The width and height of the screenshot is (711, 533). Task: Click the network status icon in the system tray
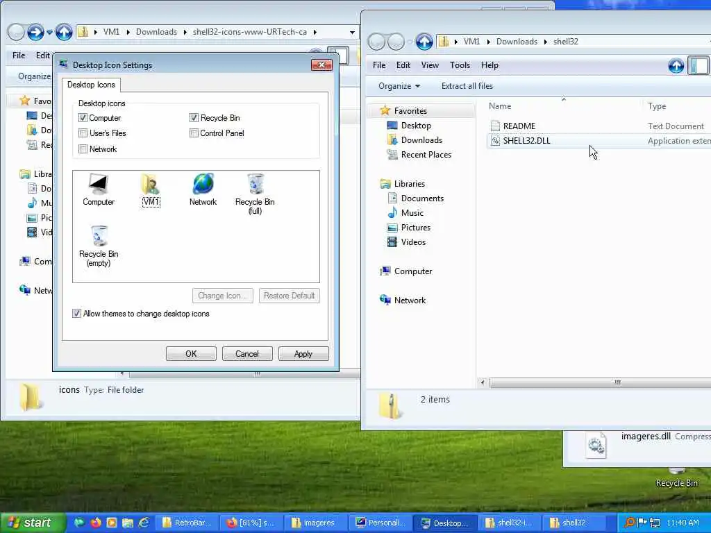654,523
